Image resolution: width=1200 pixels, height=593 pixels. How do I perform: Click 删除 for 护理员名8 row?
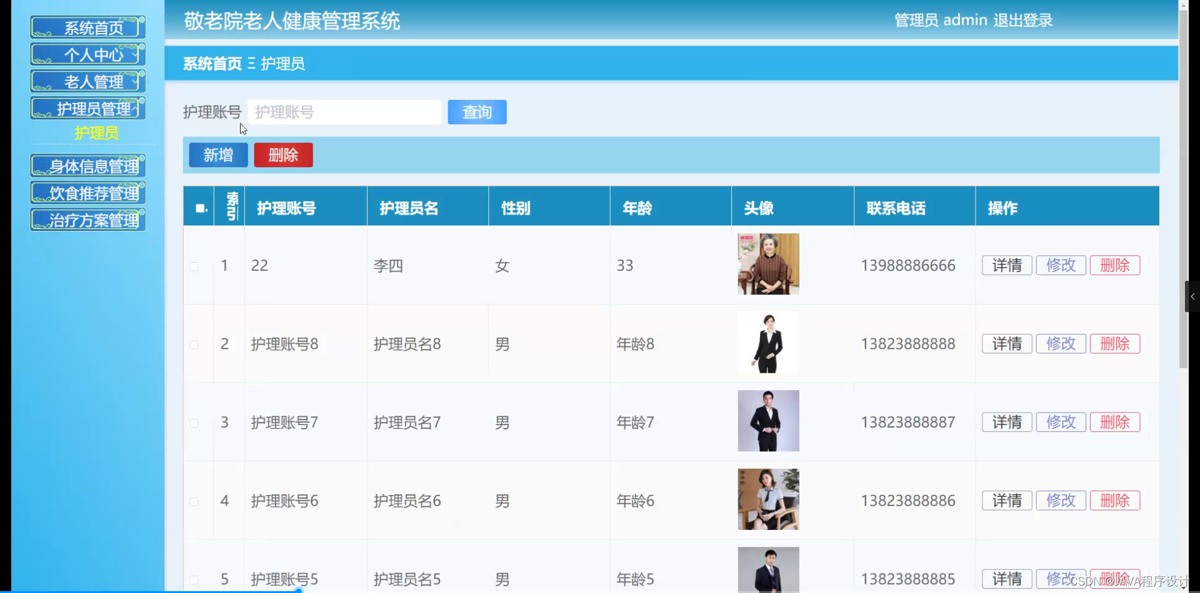point(1115,344)
